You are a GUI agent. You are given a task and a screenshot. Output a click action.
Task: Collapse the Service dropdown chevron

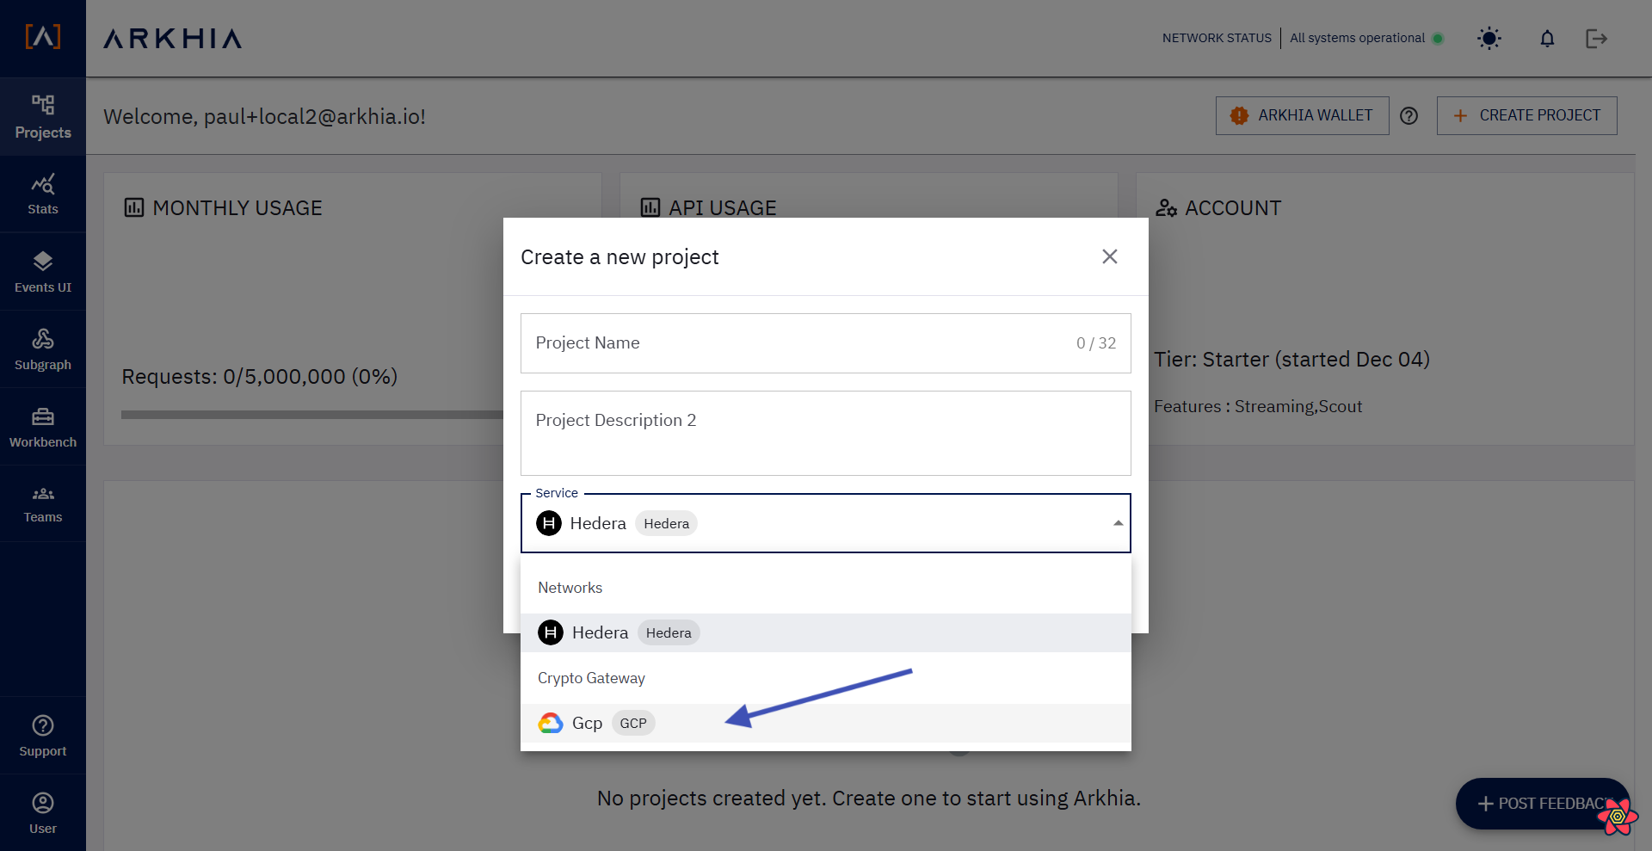coord(1118,522)
